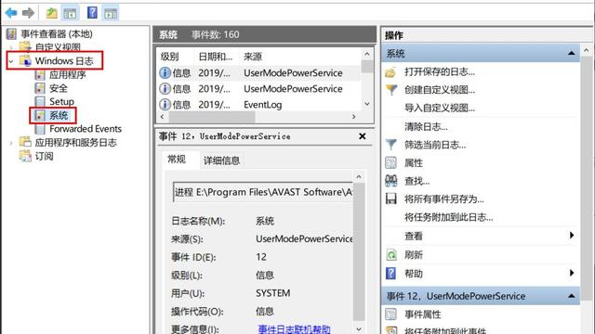This screenshot has height=334, width=595.
Task: Click the 系统 log icon in tree
Action: point(40,115)
